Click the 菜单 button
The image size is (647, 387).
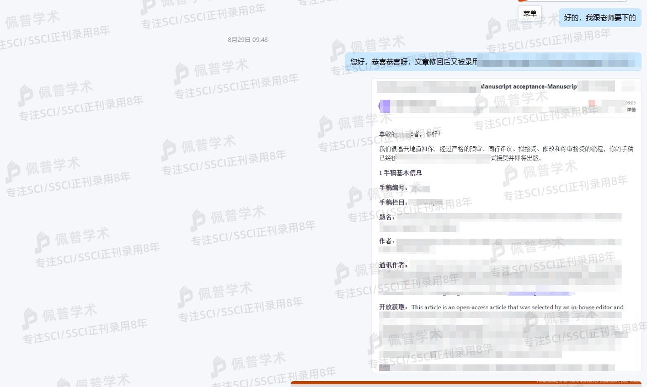tap(530, 14)
